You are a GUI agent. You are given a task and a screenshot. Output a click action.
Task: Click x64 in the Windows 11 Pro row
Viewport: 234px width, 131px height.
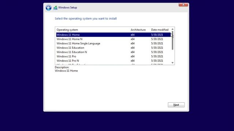[132, 56]
